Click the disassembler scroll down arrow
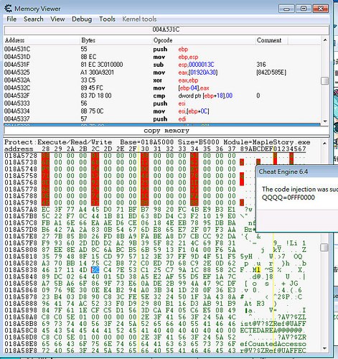Viewport: 338px width, 359px height. pyautogui.click(x=324, y=121)
